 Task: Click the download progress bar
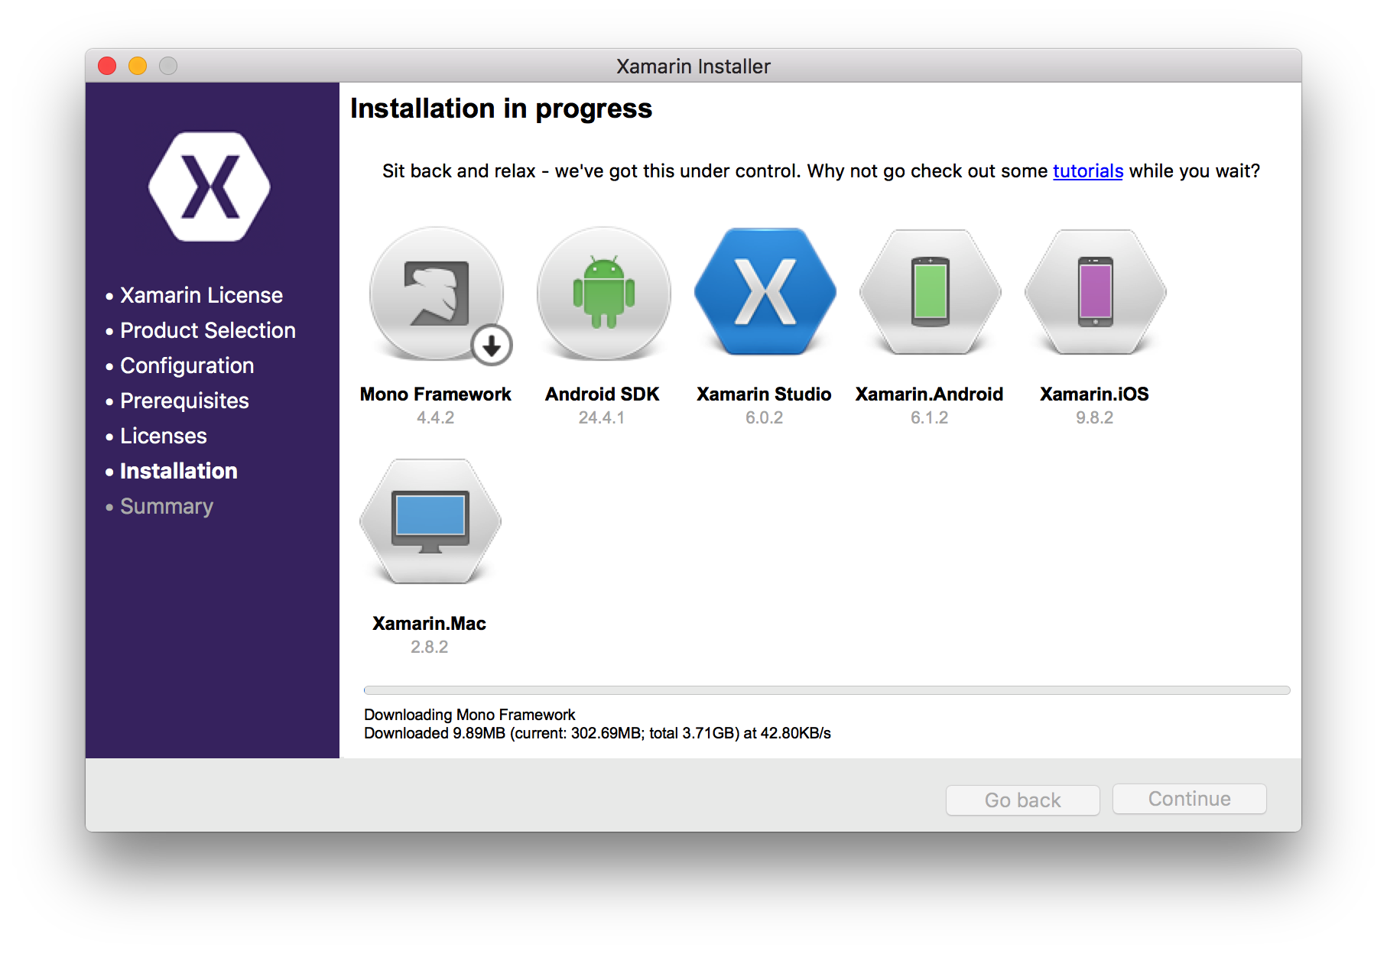pos(826,690)
